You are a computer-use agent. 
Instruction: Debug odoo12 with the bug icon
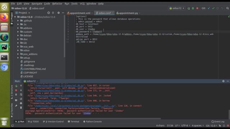[x=193, y=8]
